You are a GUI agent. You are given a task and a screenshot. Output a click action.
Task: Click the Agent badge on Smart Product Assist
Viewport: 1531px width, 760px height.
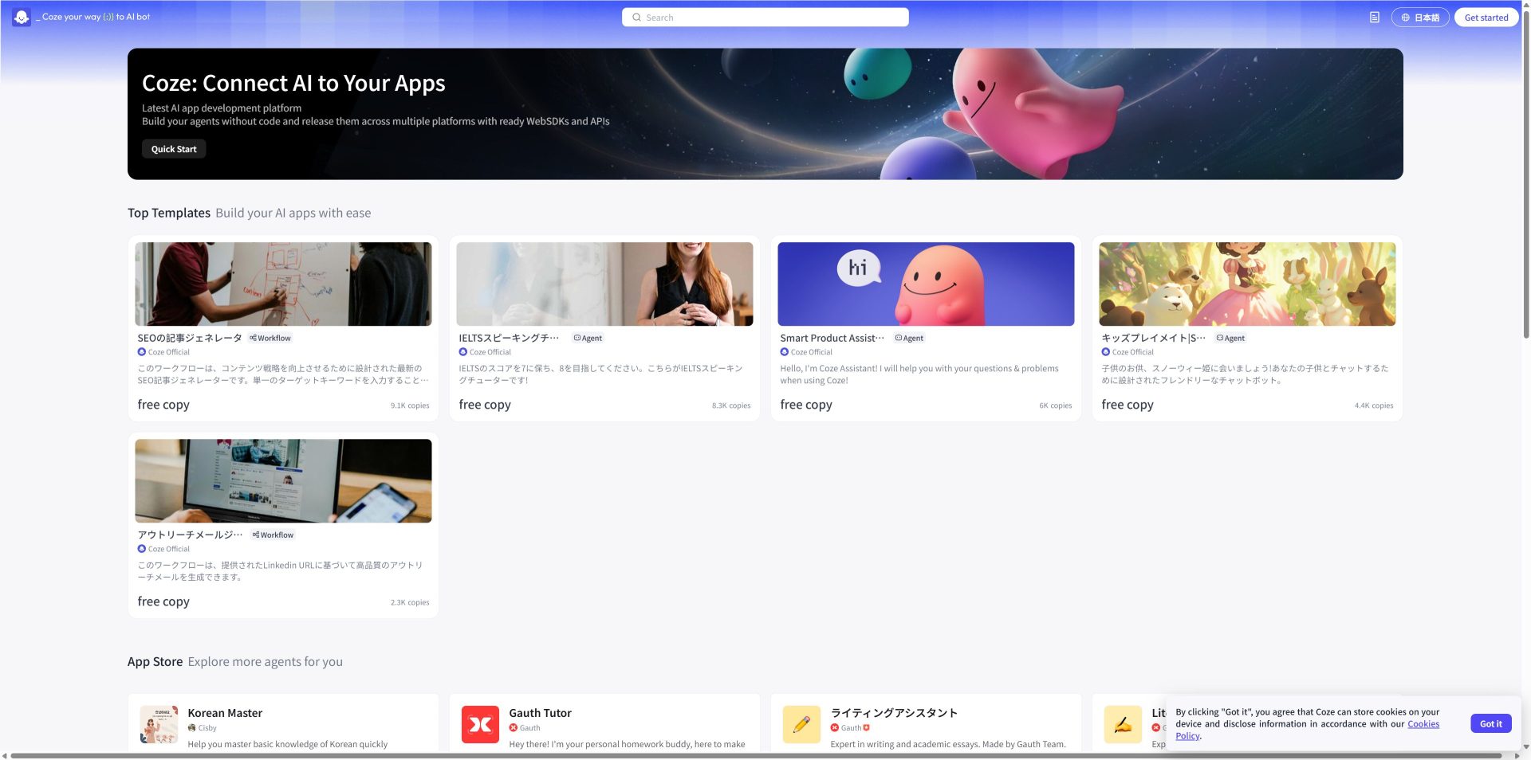(909, 339)
